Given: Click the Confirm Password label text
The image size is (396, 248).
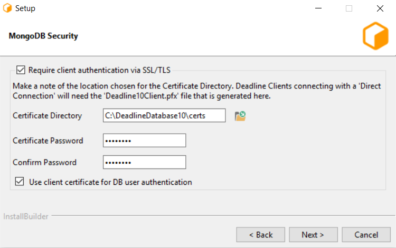Looking at the screenshot, I should pos(45,162).
